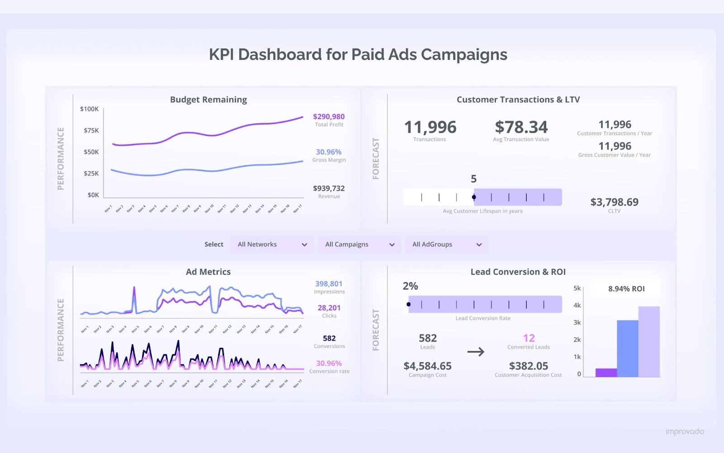Expand the All Campaigns dropdown
724x453 pixels.
tap(359, 244)
